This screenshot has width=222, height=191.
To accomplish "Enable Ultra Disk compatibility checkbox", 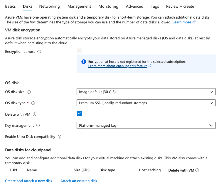I will coord(79,136).
